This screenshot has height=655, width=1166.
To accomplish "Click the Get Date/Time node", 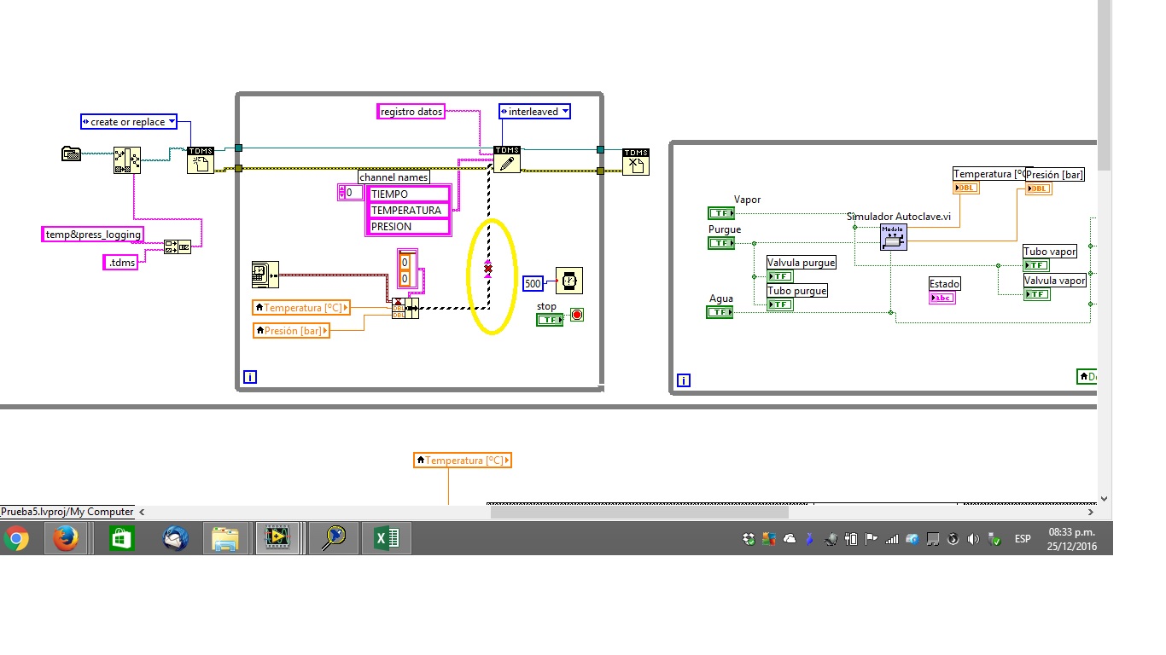I will (x=264, y=274).
